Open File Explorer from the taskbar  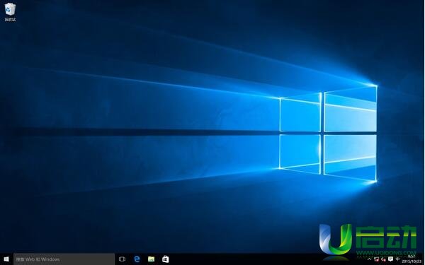152,259
